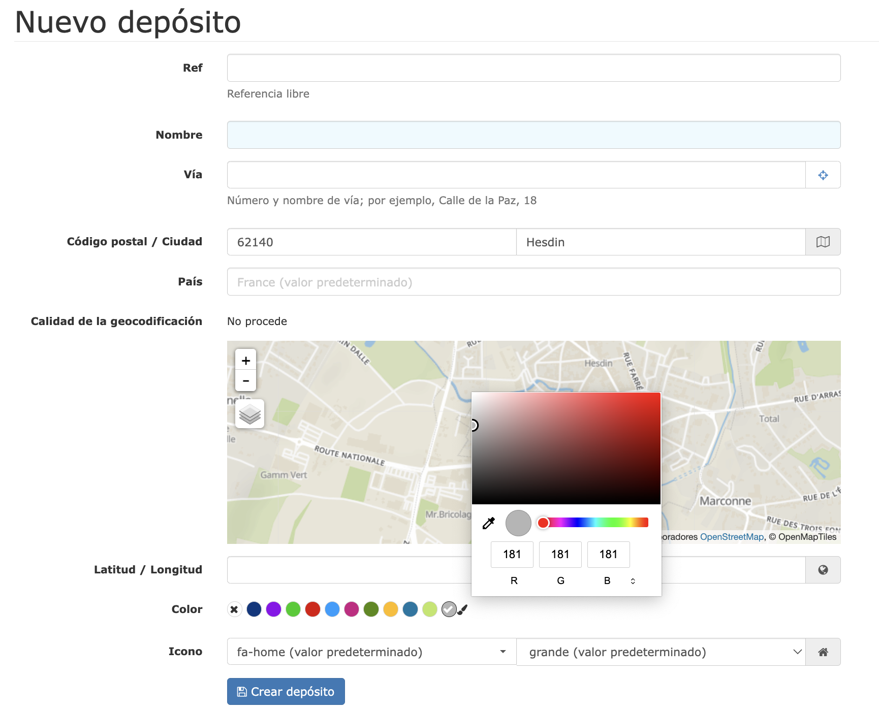
Task: Open the País France selector
Action: tap(533, 282)
